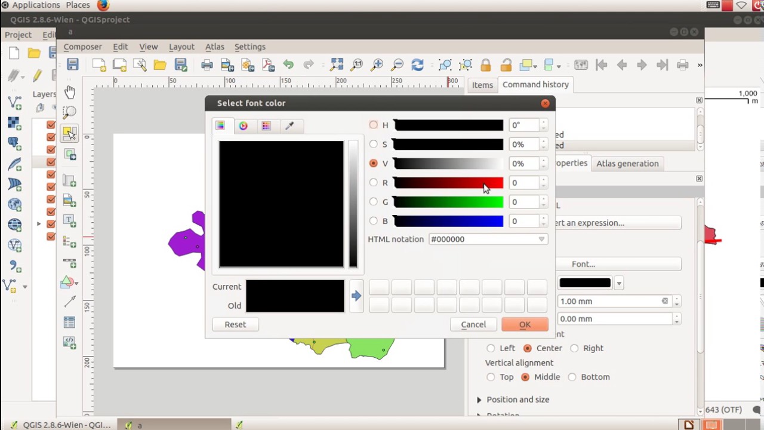Open the Layout menu

point(181,47)
